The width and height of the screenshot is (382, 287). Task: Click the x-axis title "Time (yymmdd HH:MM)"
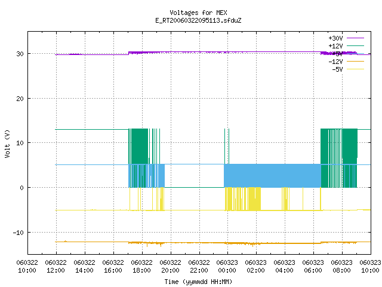(198, 282)
